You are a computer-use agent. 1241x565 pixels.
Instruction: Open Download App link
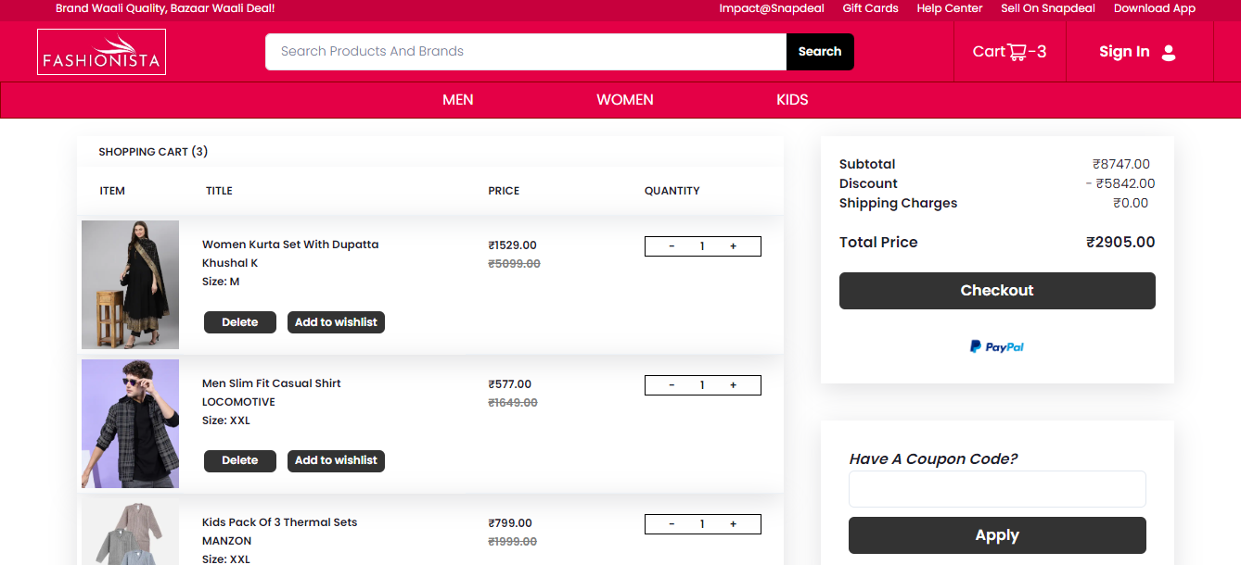tap(1155, 8)
